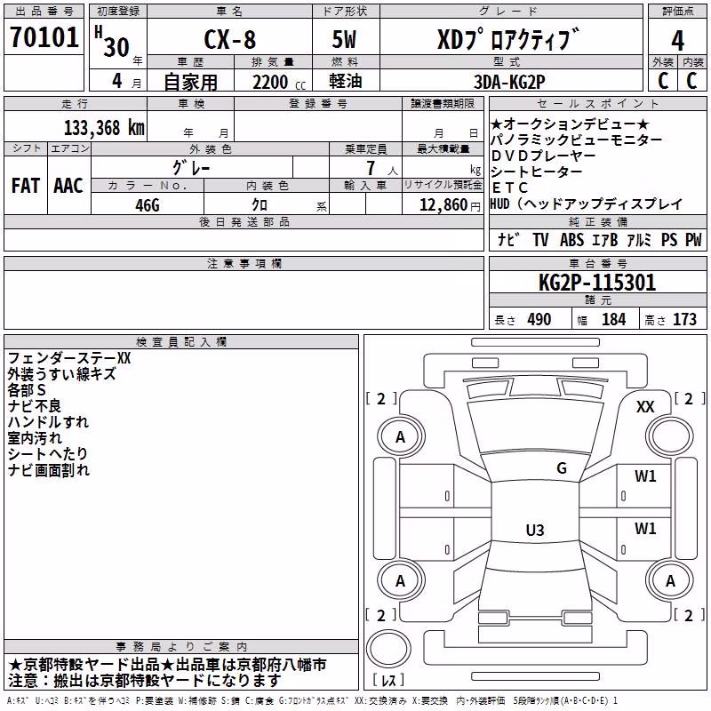
Task: Click "W1" mark on diagram's rear door
Action: coord(645,528)
